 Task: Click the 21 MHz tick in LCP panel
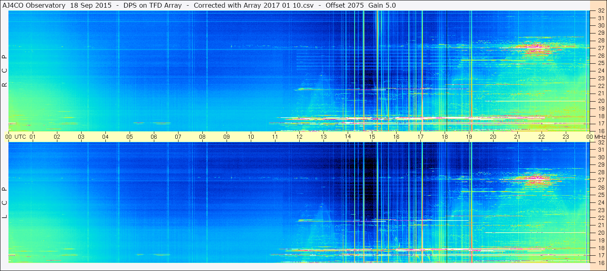[x=601, y=225]
